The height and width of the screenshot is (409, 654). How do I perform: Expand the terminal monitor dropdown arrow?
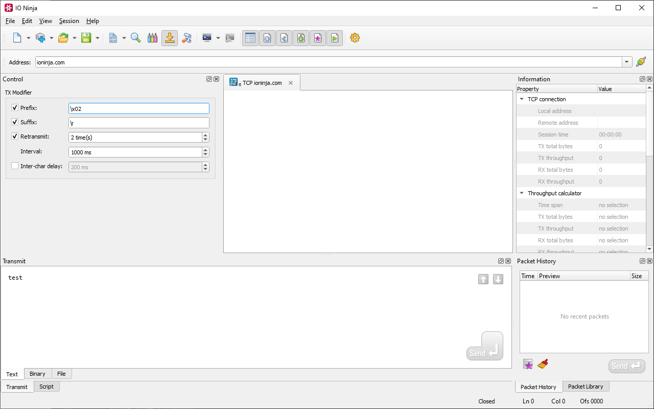218,38
